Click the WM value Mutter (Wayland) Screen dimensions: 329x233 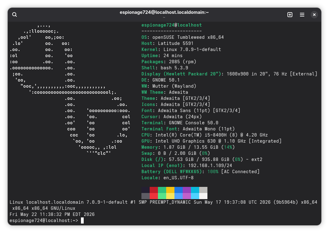pos(174,86)
